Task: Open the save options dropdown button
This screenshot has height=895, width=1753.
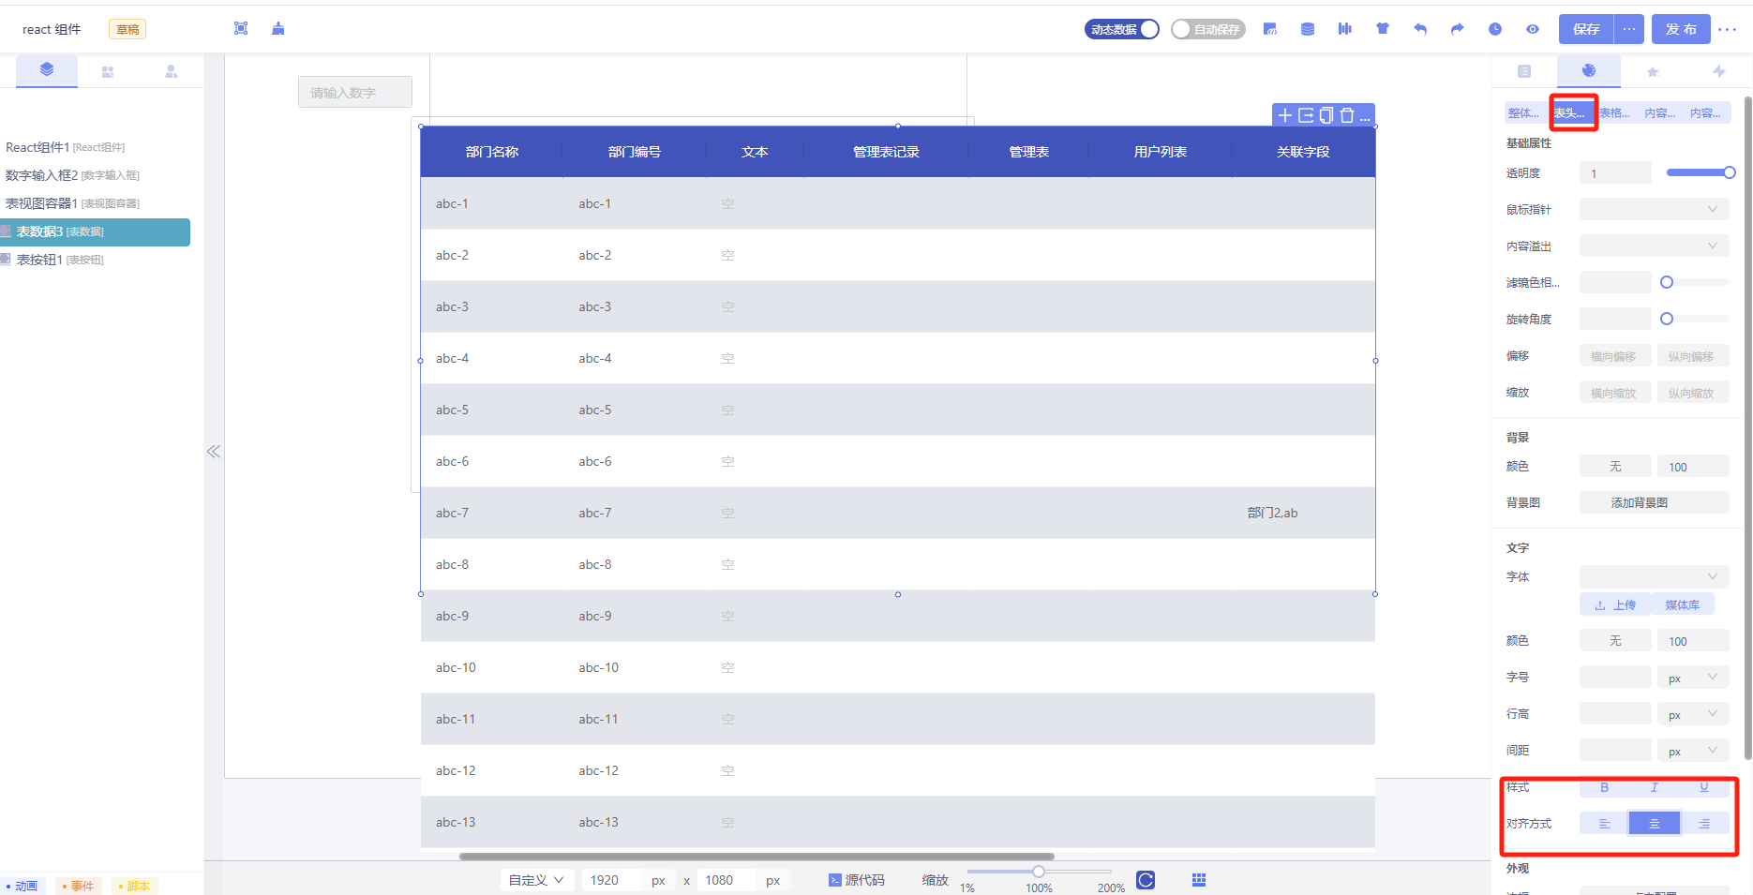Action: click(1629, 29)
